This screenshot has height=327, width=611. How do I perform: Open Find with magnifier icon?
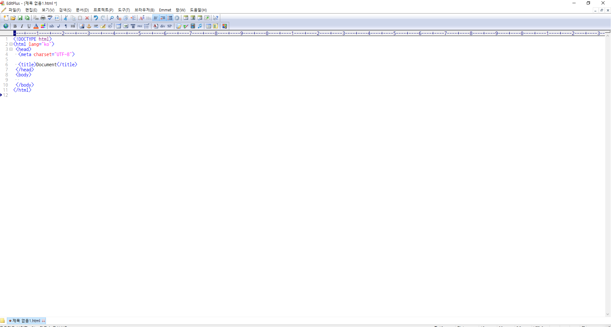point(112,18)
